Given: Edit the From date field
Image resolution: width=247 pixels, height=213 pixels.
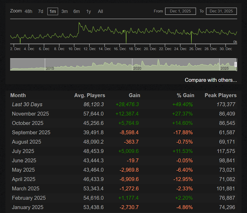Looking at the screenshot, I should [180, 11].
